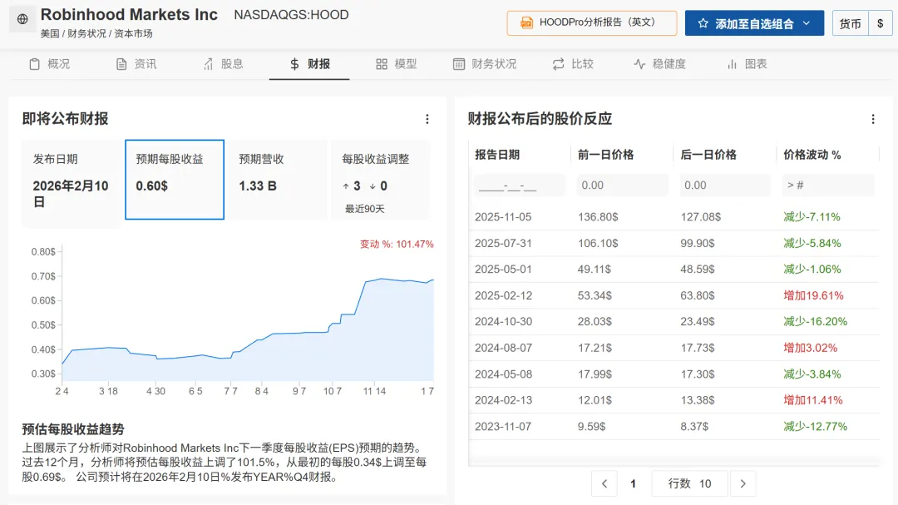This screenshot has height=505, width=898.
Task: Click the 13.38$ next day price cell
Action: click(x=698, y=400)
